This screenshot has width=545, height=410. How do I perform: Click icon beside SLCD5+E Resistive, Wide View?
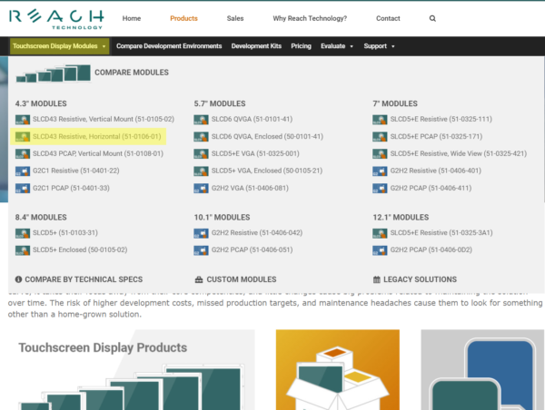[380, 154]
